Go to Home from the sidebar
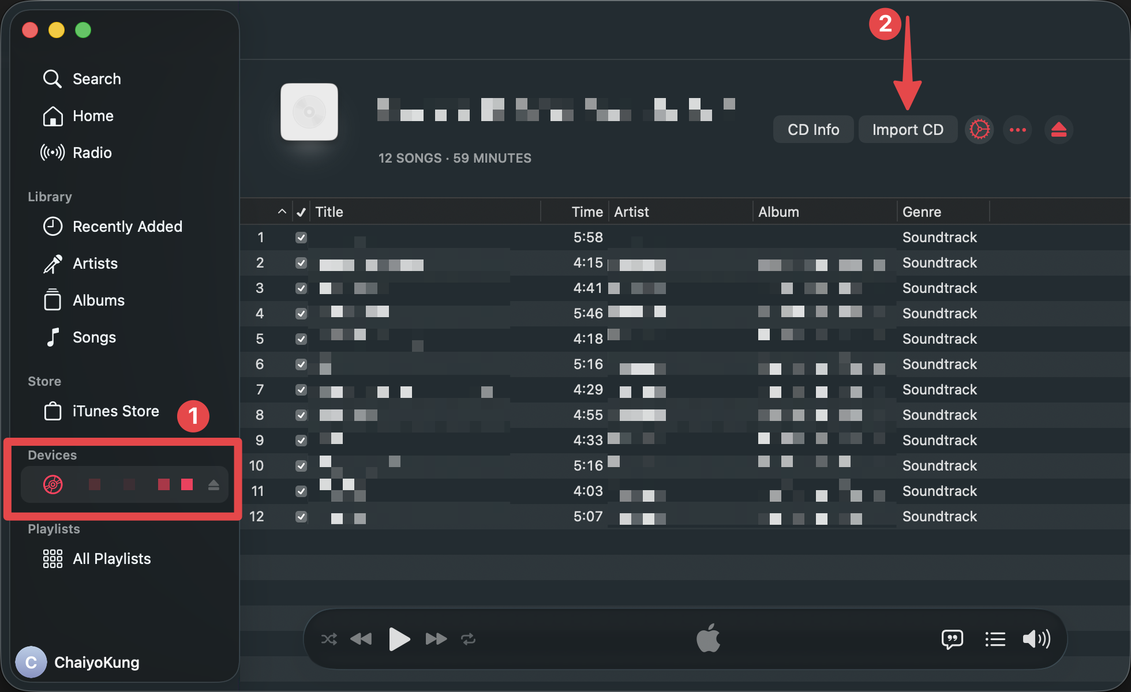This screenshot has width=1131, height=692. pos(92,115)
